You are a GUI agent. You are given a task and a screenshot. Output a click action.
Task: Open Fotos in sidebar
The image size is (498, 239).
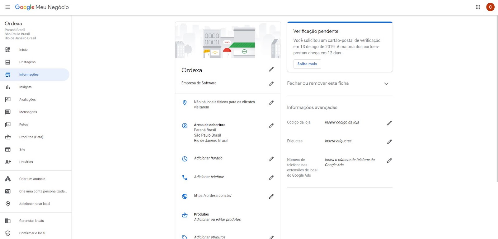coord(35,124)
